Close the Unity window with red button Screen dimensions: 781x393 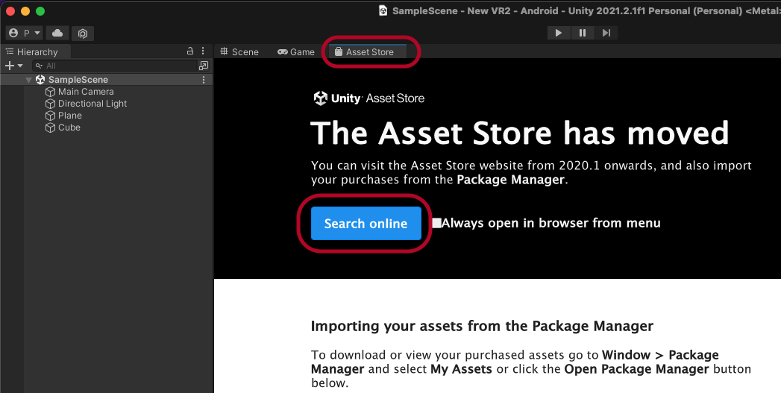(x=10, y=11)
